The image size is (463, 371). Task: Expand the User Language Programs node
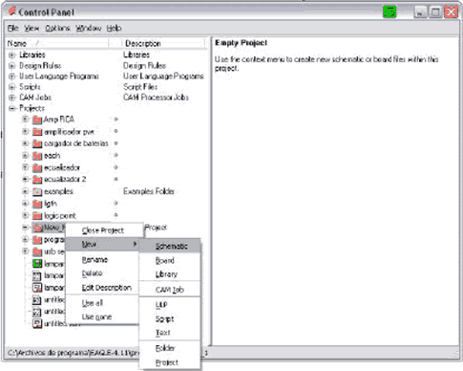(x=12, y=76)
